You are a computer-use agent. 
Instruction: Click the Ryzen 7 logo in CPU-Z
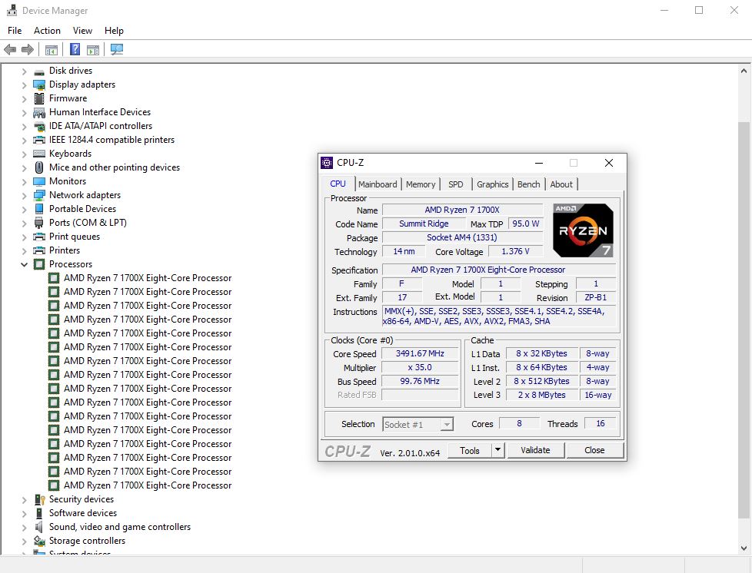(583, 230)
